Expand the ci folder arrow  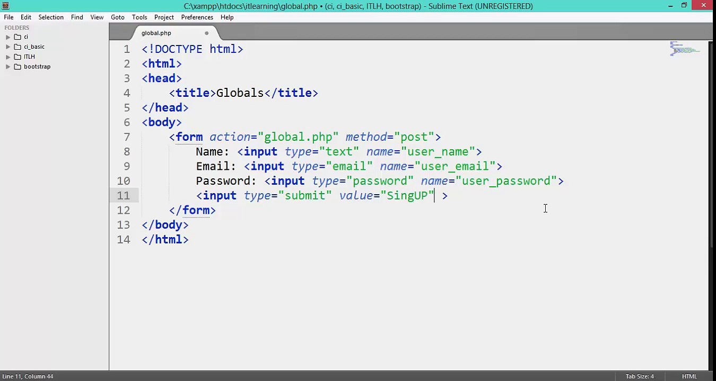coord(8,37)
